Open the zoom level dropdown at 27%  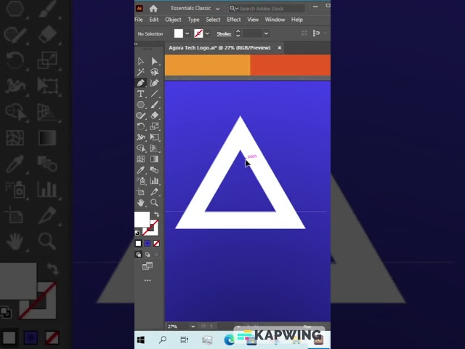click(193, 326)
